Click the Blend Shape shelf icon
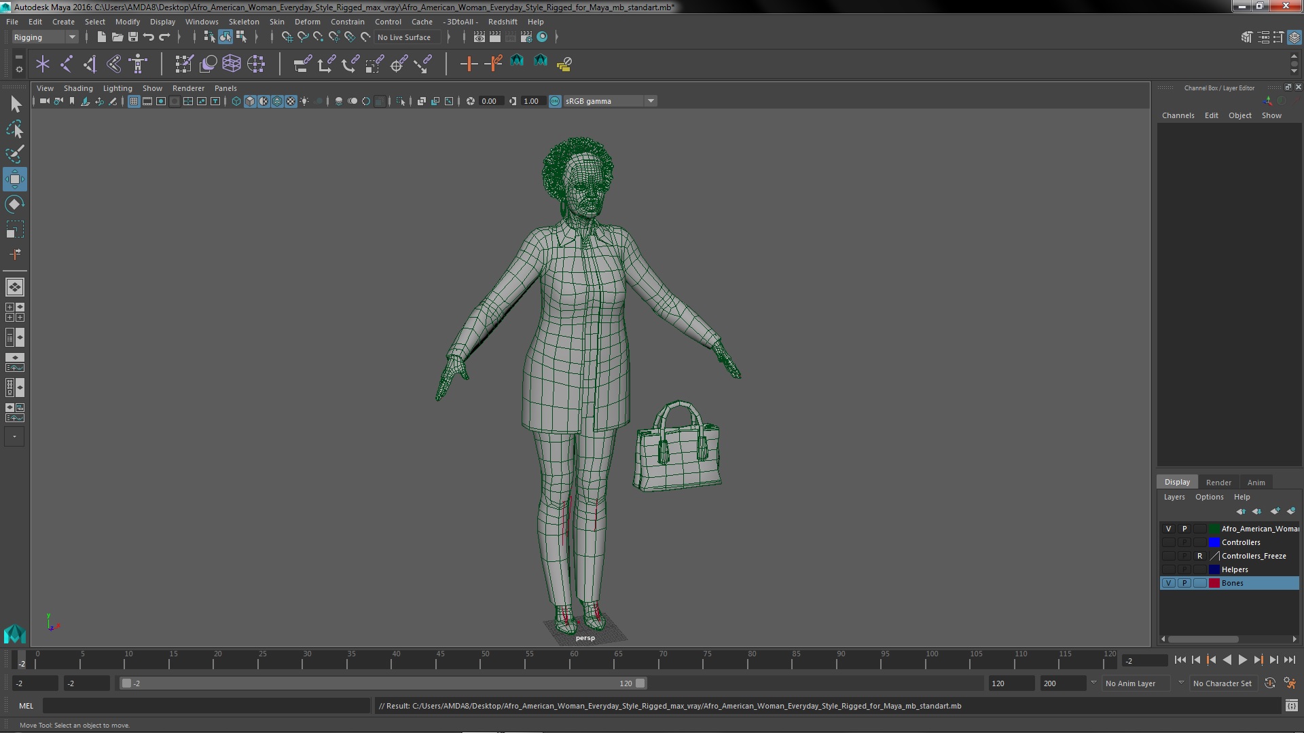Screen dimensions: 1304x733 pos(208,64)
